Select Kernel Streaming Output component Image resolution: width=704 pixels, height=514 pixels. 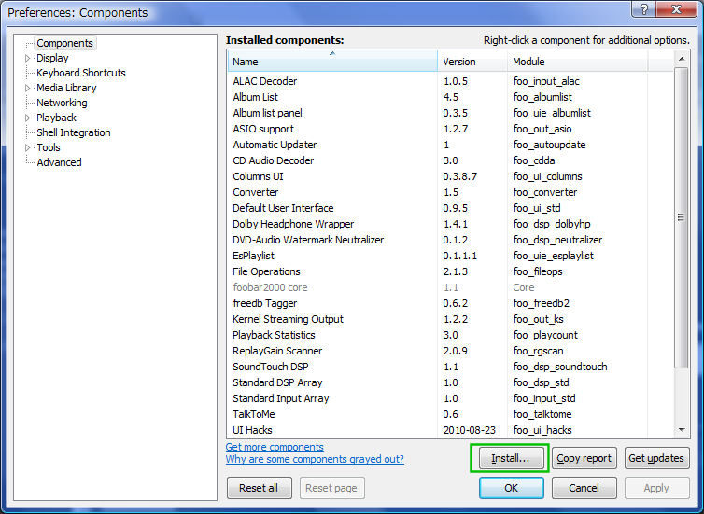click(451, 319)
